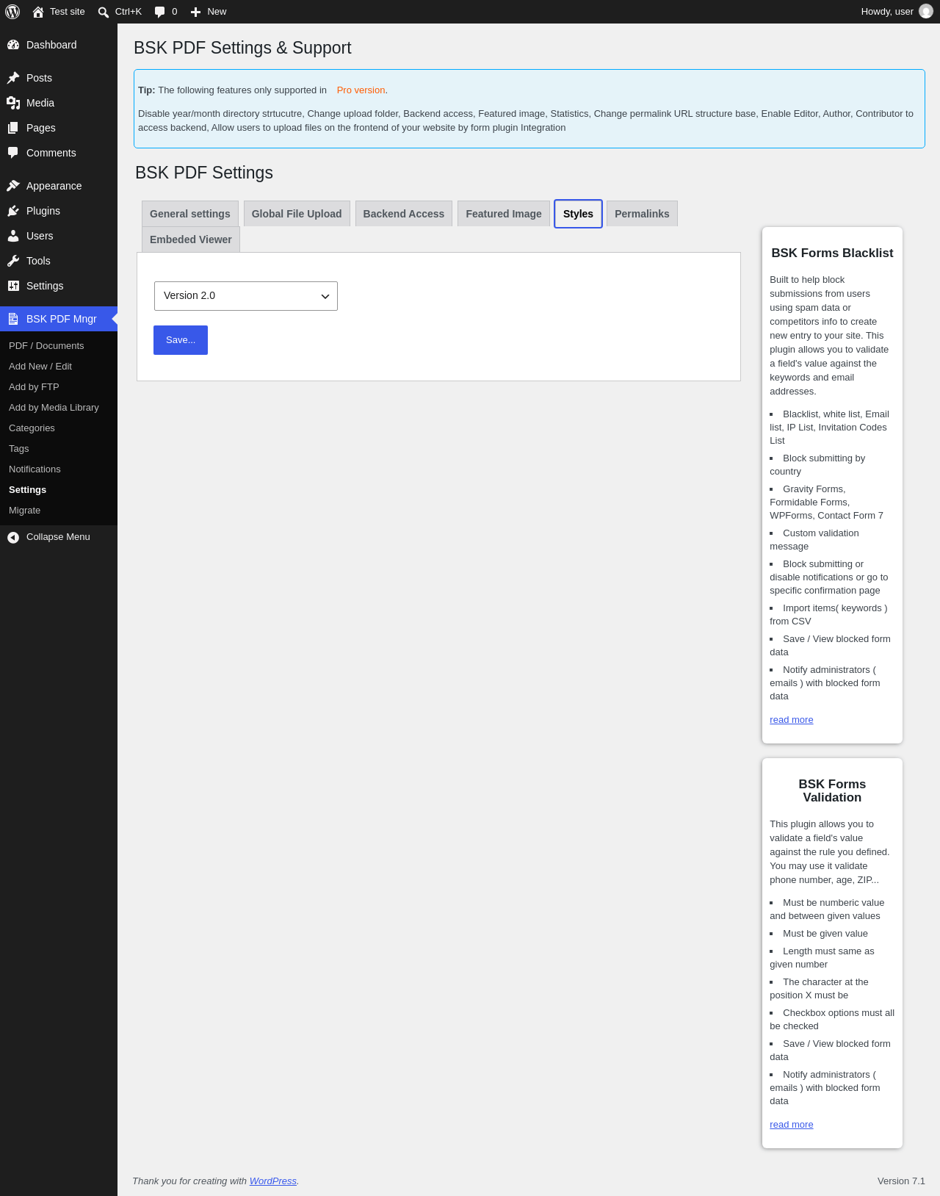Click the Settings sliders icon

(x=13, y=286)
